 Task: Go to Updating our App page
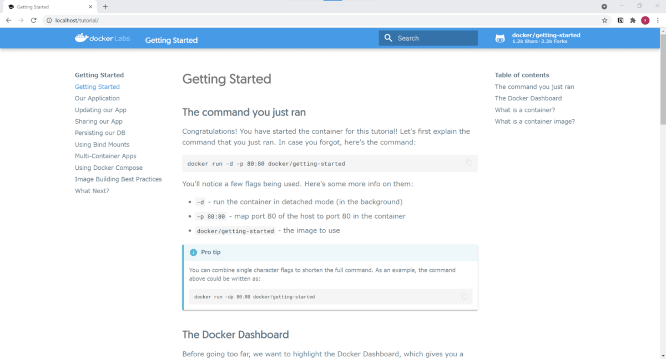click(x=100, y=110)
